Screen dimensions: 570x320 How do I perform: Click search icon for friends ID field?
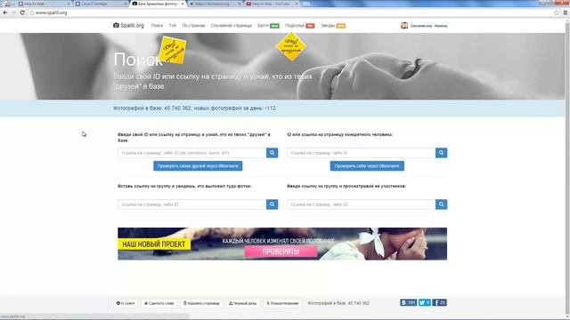(x=272, y=153)
